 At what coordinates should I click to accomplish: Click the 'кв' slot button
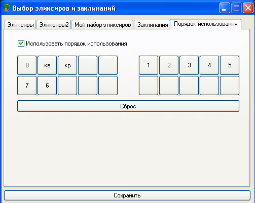click(x=47, y=65)
